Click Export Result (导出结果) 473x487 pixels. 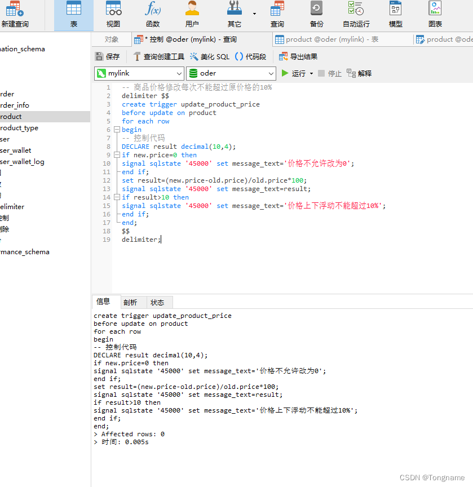[x=298, y=56]
